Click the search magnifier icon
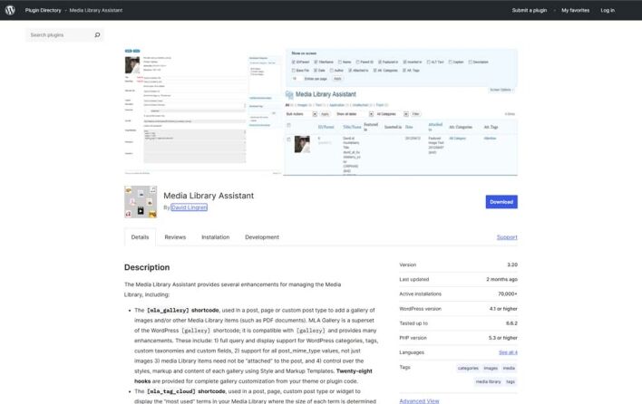 97,35
